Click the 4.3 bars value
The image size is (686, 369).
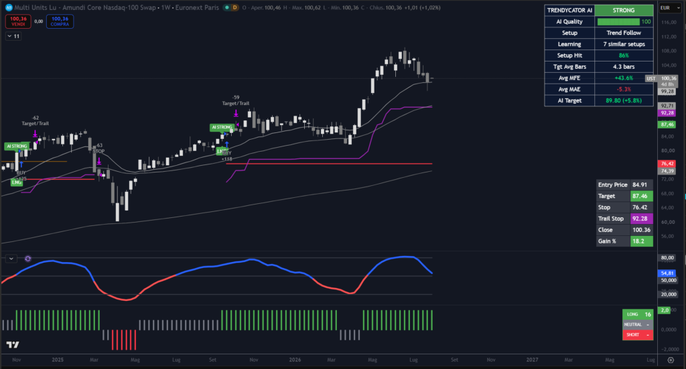[624, 67]
